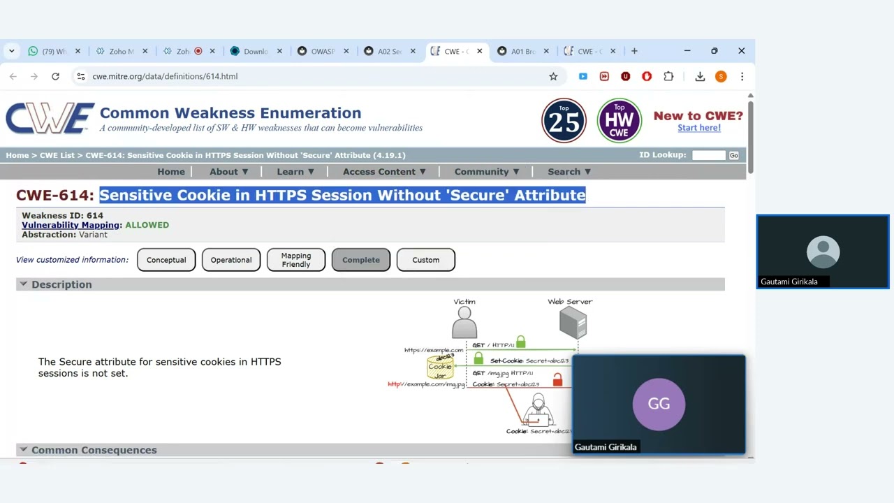Viewport: 894px width, 503px height.
Task: Close the active CWE-614 tab
Action: (479, 51)
